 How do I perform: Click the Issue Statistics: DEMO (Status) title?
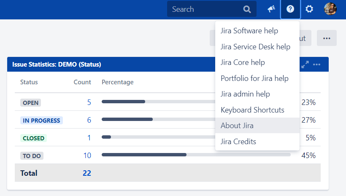(x=57, y=64)
